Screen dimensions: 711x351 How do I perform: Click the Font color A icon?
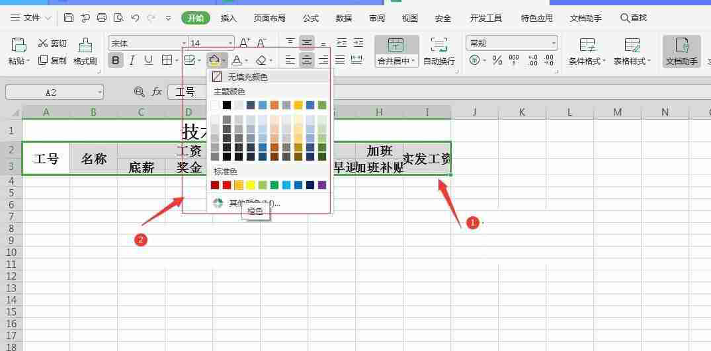tap(237, 60)
